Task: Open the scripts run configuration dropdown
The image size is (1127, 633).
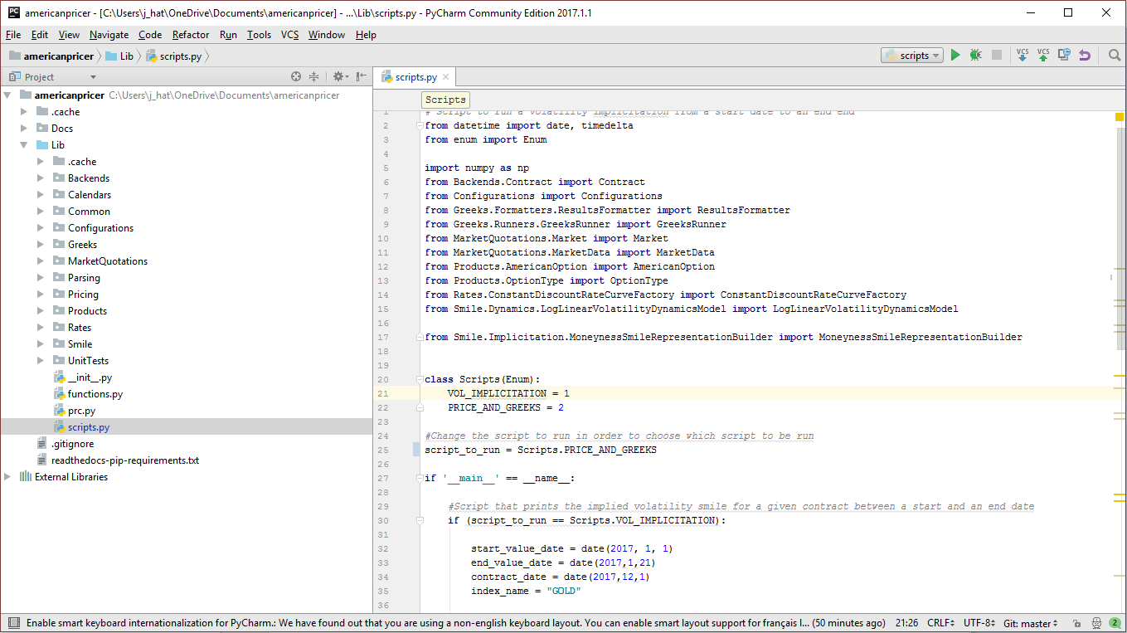Action: (x=912, y=56)
